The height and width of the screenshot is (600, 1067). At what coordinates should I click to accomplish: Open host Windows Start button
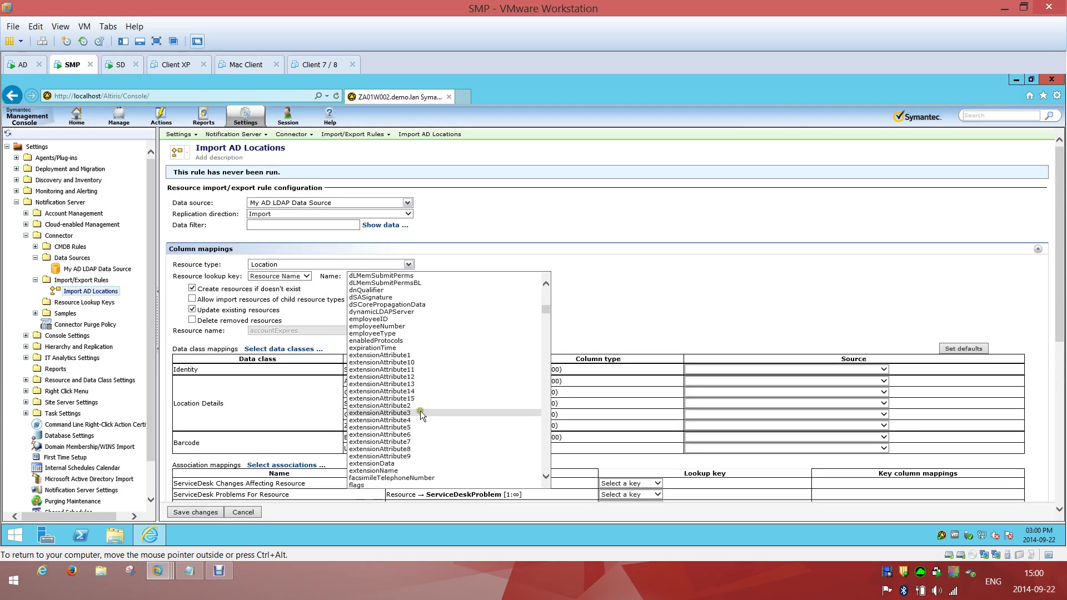tap(14, 580)
